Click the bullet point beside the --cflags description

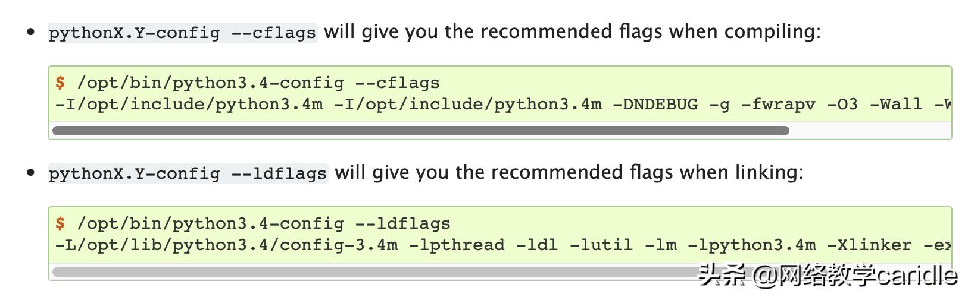coord(31,32)
